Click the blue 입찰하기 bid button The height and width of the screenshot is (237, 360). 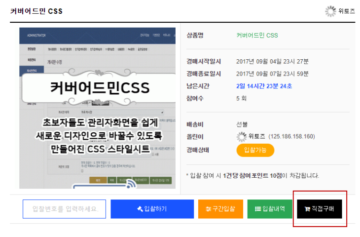coord(152,209)
